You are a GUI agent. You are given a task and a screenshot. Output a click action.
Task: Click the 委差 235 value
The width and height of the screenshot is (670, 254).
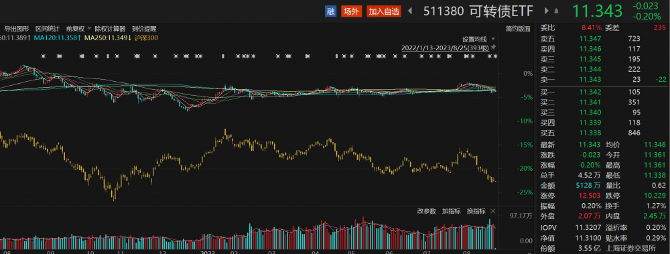click(660, 28)
